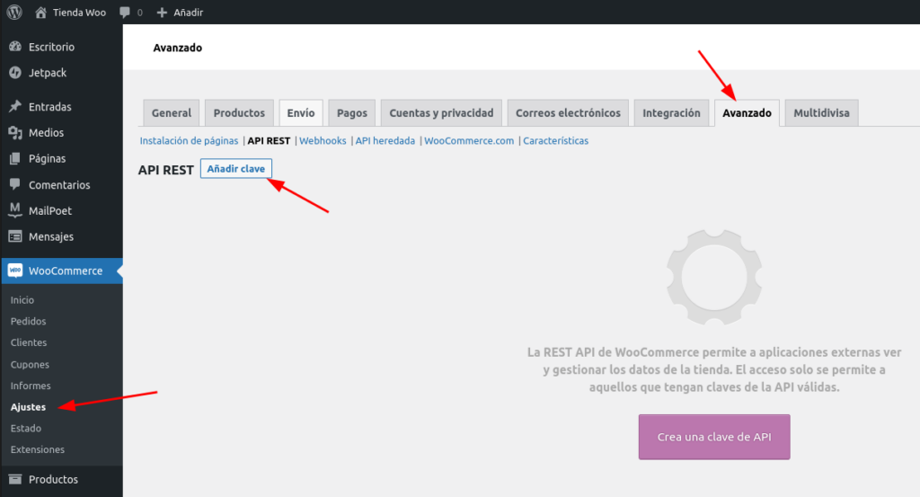Click the Entradas pin icon
This screenshot has width=920, height=497.
(x=15, y=107)
